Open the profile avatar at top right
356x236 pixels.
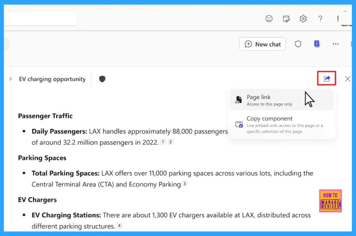[x=344, y=19]
